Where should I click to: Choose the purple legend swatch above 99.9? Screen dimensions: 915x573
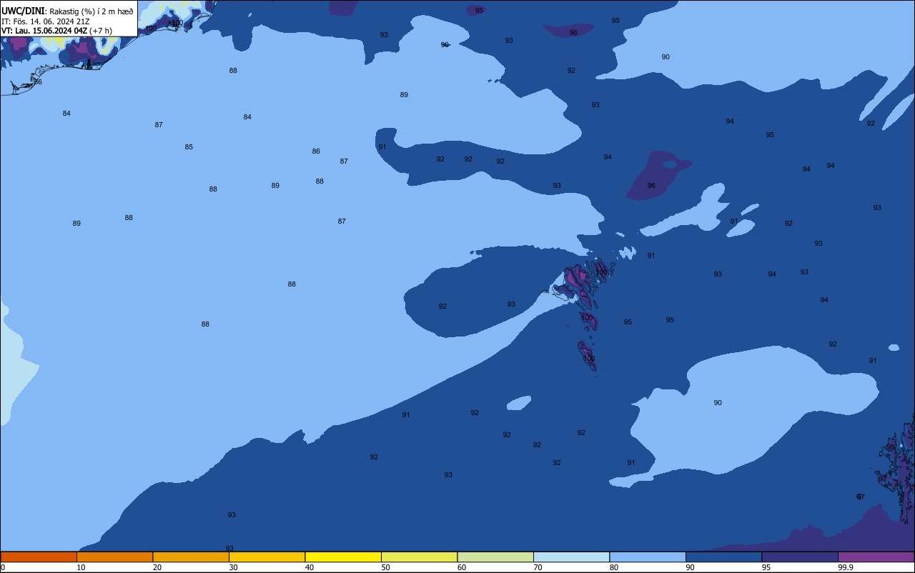point(876,557)
